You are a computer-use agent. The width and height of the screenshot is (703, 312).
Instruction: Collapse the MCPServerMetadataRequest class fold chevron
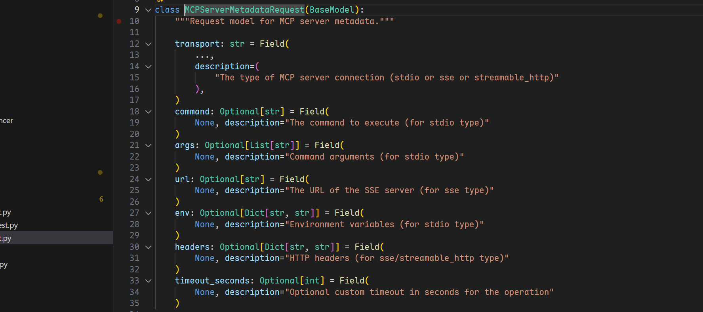click(149, 10)
